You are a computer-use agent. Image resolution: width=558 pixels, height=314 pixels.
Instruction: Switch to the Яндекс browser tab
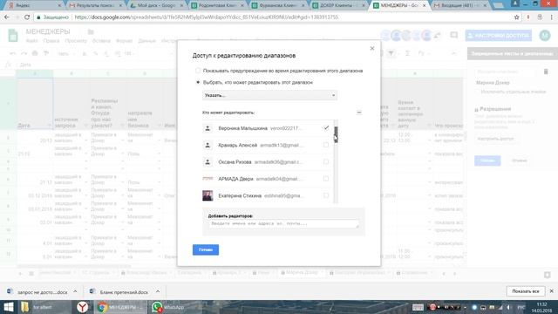coord(35,5)
